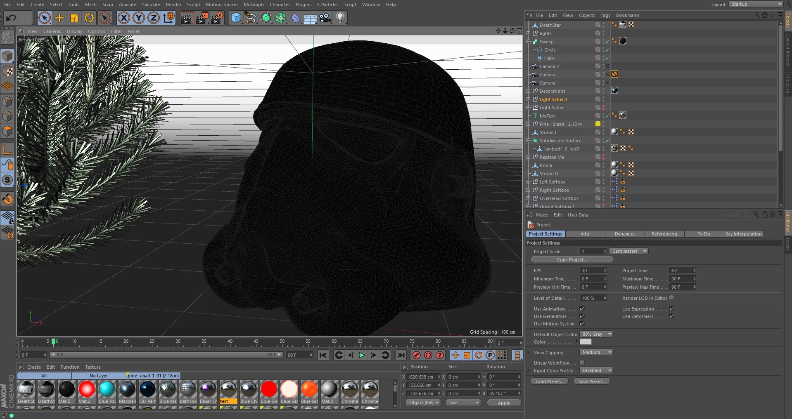The height and width of the screenshot is (419, 792).
Task: Open the Object (Rel) dropdown
Action: [x=423, y=403]
